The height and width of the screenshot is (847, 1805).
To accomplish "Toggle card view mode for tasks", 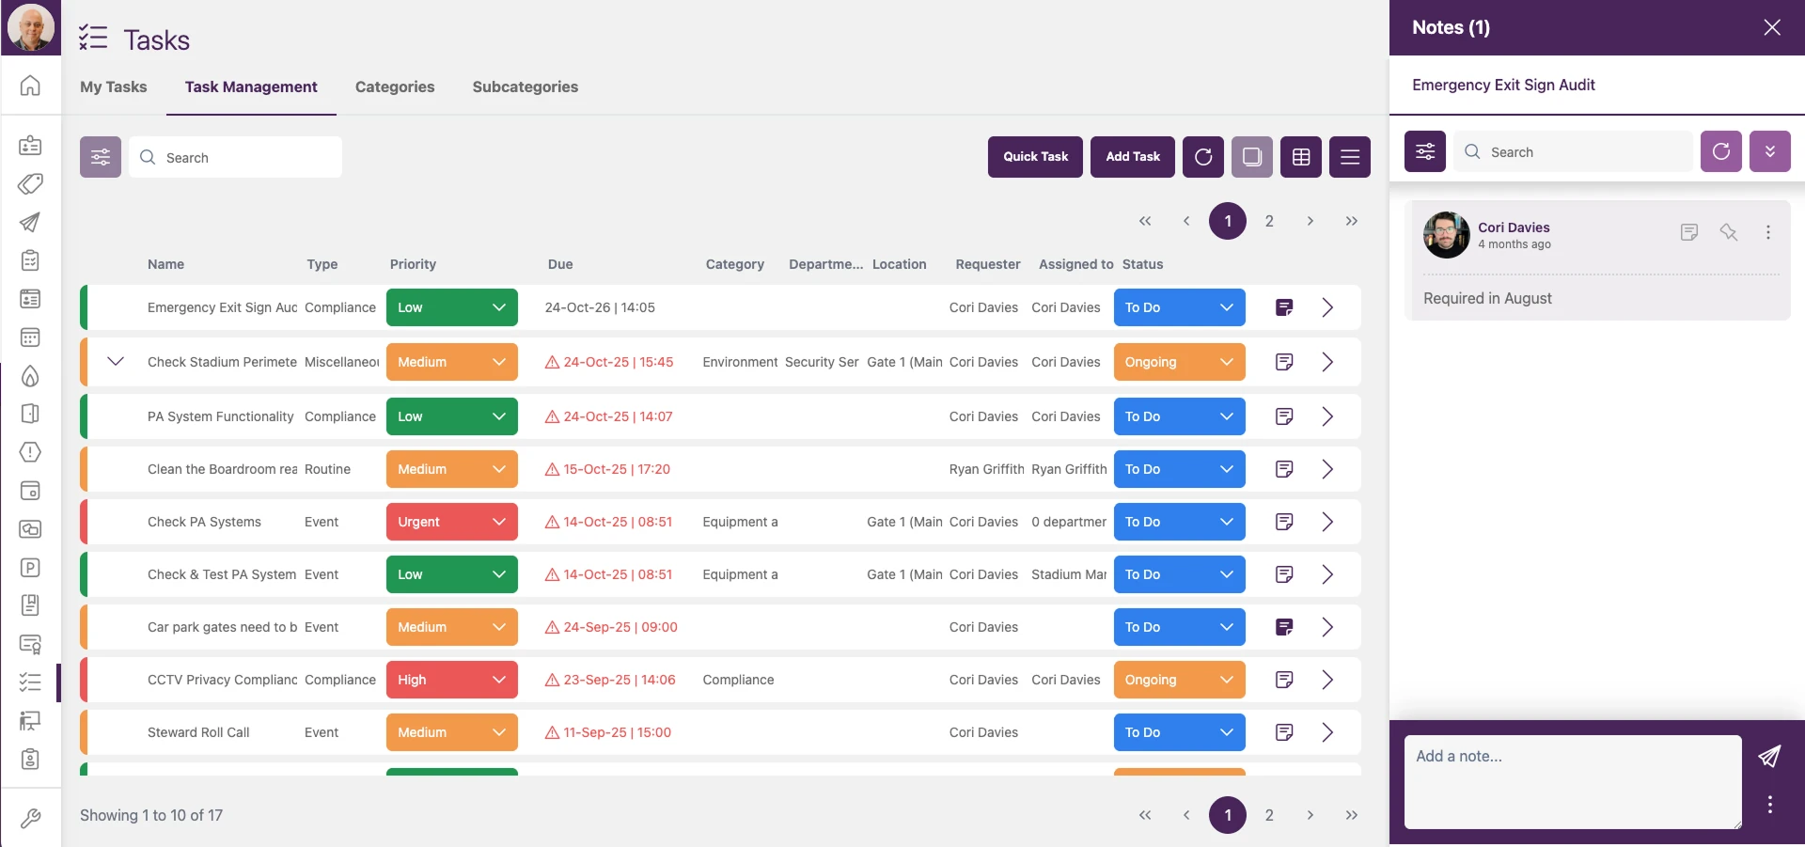I will (1252, 157).
